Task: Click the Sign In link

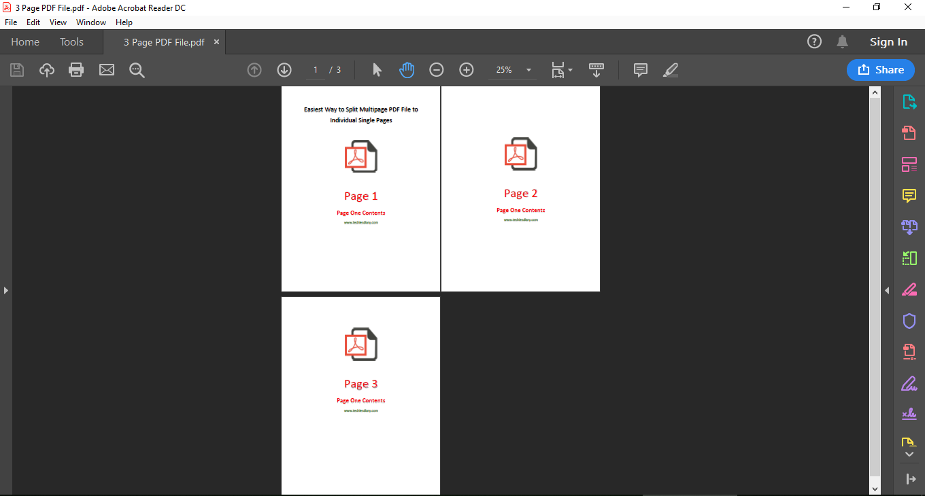Action: point(888,41)
